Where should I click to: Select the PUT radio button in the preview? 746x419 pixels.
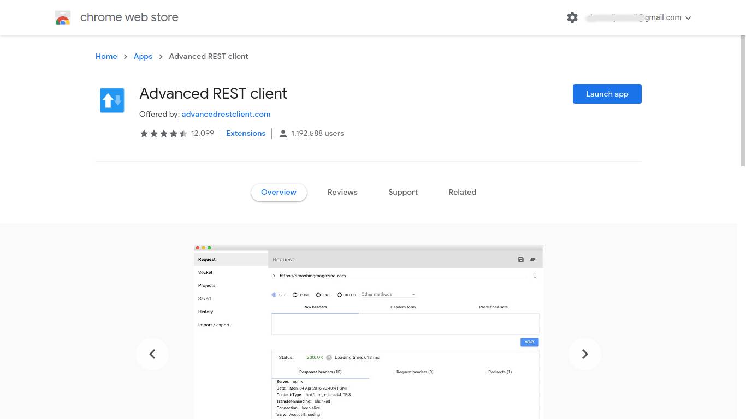[318, 295]
